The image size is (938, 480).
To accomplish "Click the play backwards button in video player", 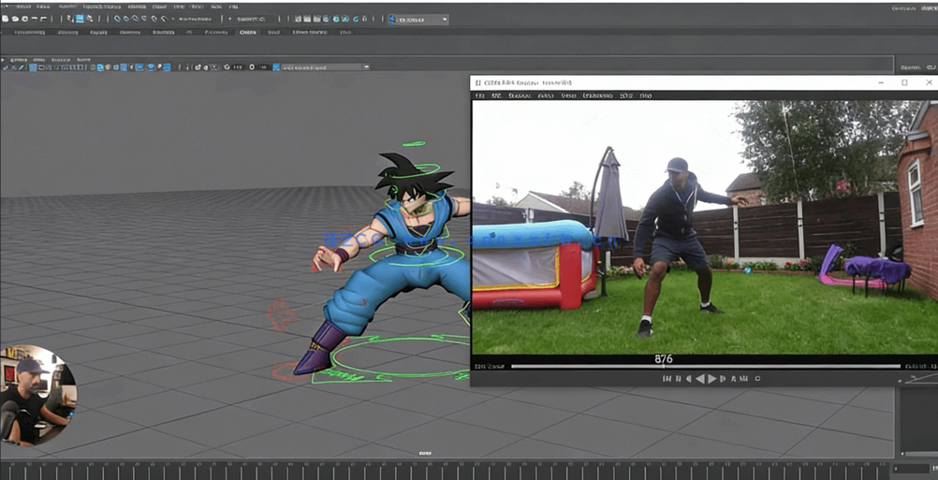I will tap(700, 379).
